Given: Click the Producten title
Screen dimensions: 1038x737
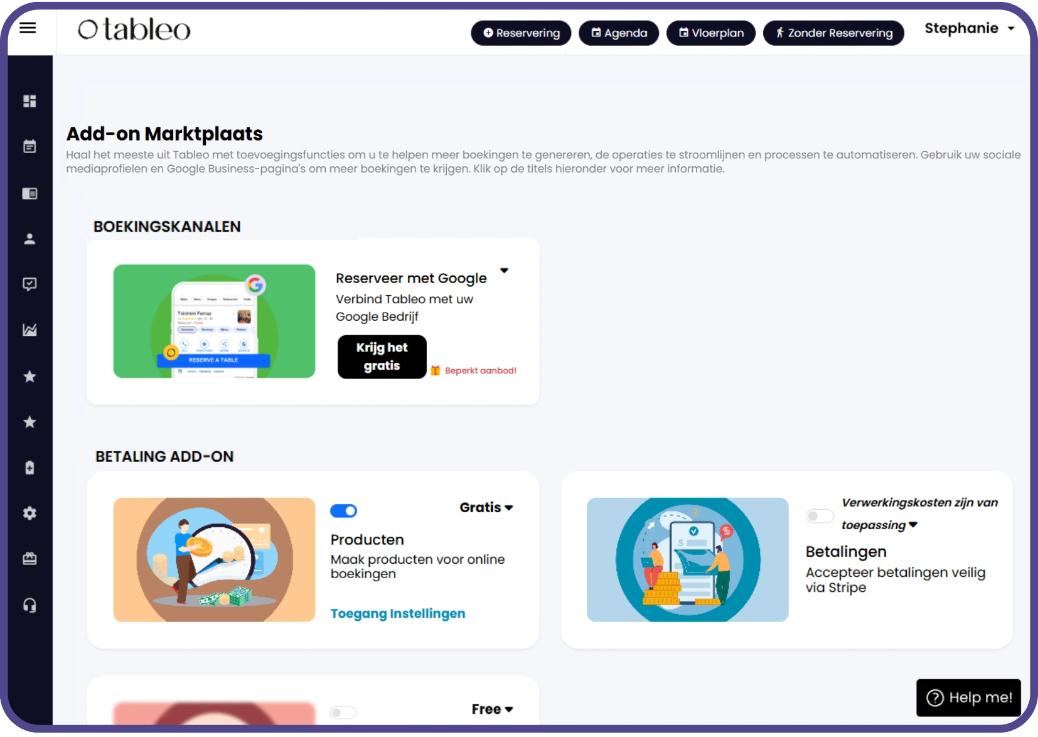Looking at the screenshot, I should (367, 540).
